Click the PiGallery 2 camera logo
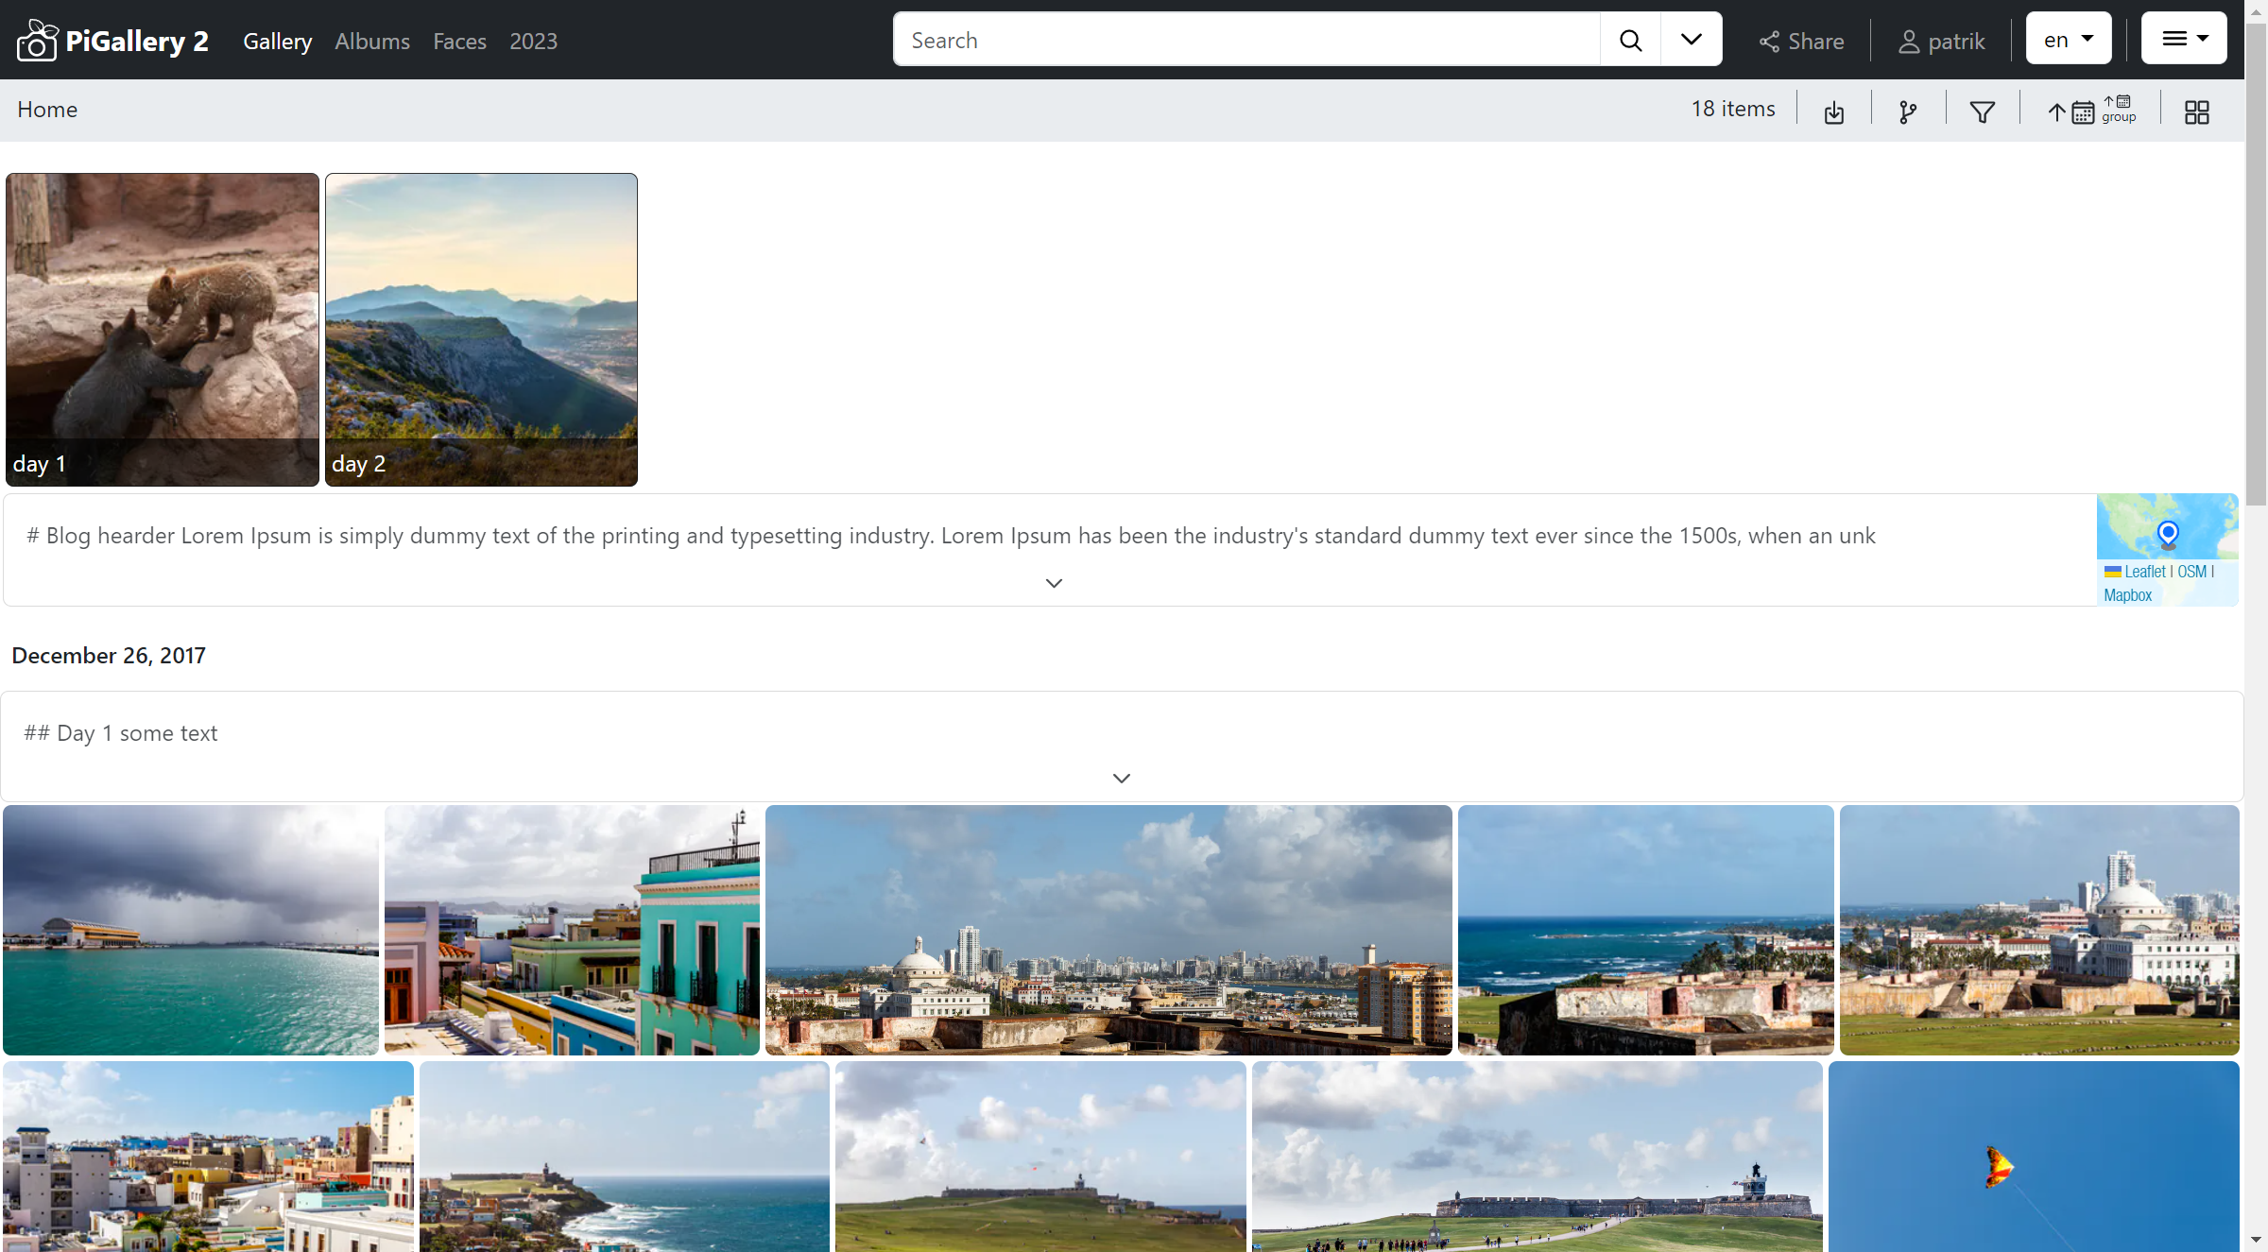Viewport: 2268px width, 1252px height. (x=38, y=41)
